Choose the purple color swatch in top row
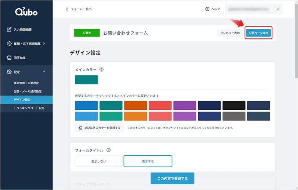Screen dimensions: 298x190 pyautogui.click(x=184, y=105)
